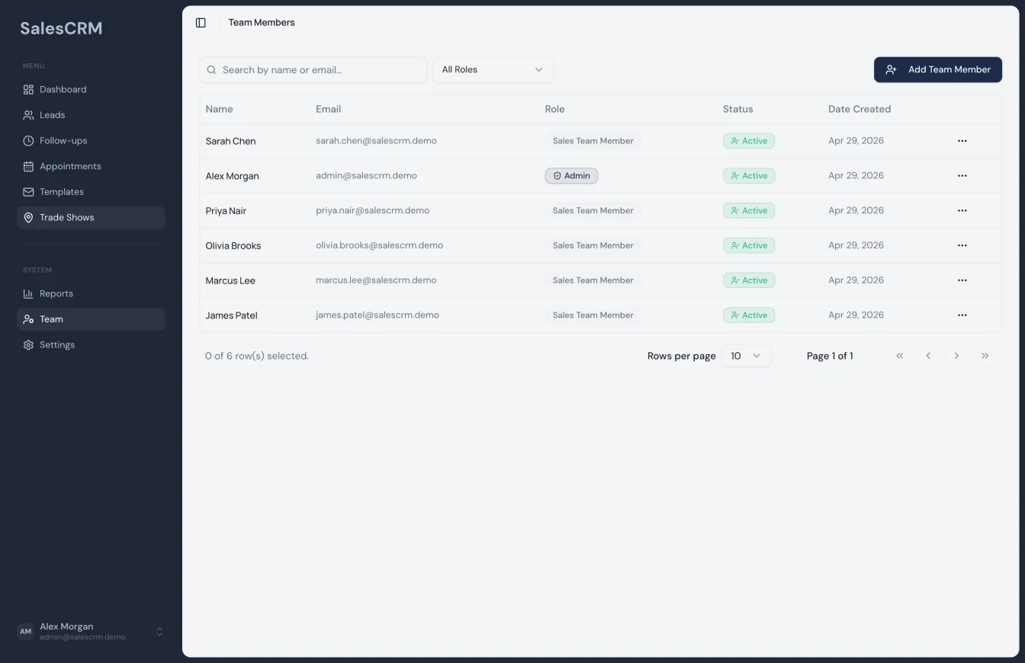Click the Add Team Member button
Viewport: 1025px width, 663px height.
point(937,69)
